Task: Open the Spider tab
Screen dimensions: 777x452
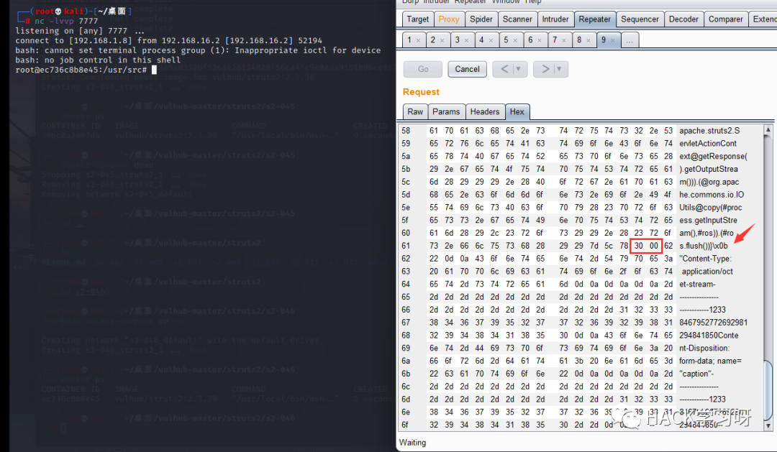Action: tap(481, 19)
